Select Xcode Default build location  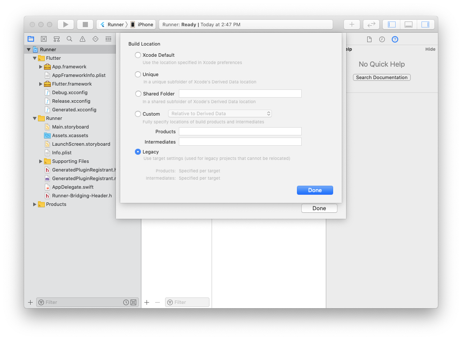tap(137, 55)
